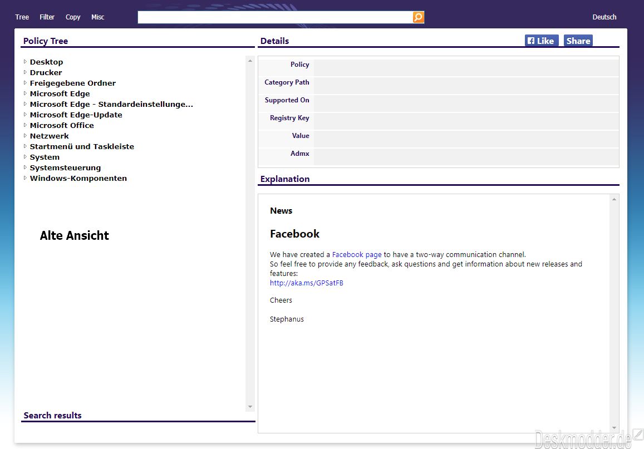The image size is (644, 449).
Task: Select Windows-Komponenten in the tree
Action: point(78,179)
